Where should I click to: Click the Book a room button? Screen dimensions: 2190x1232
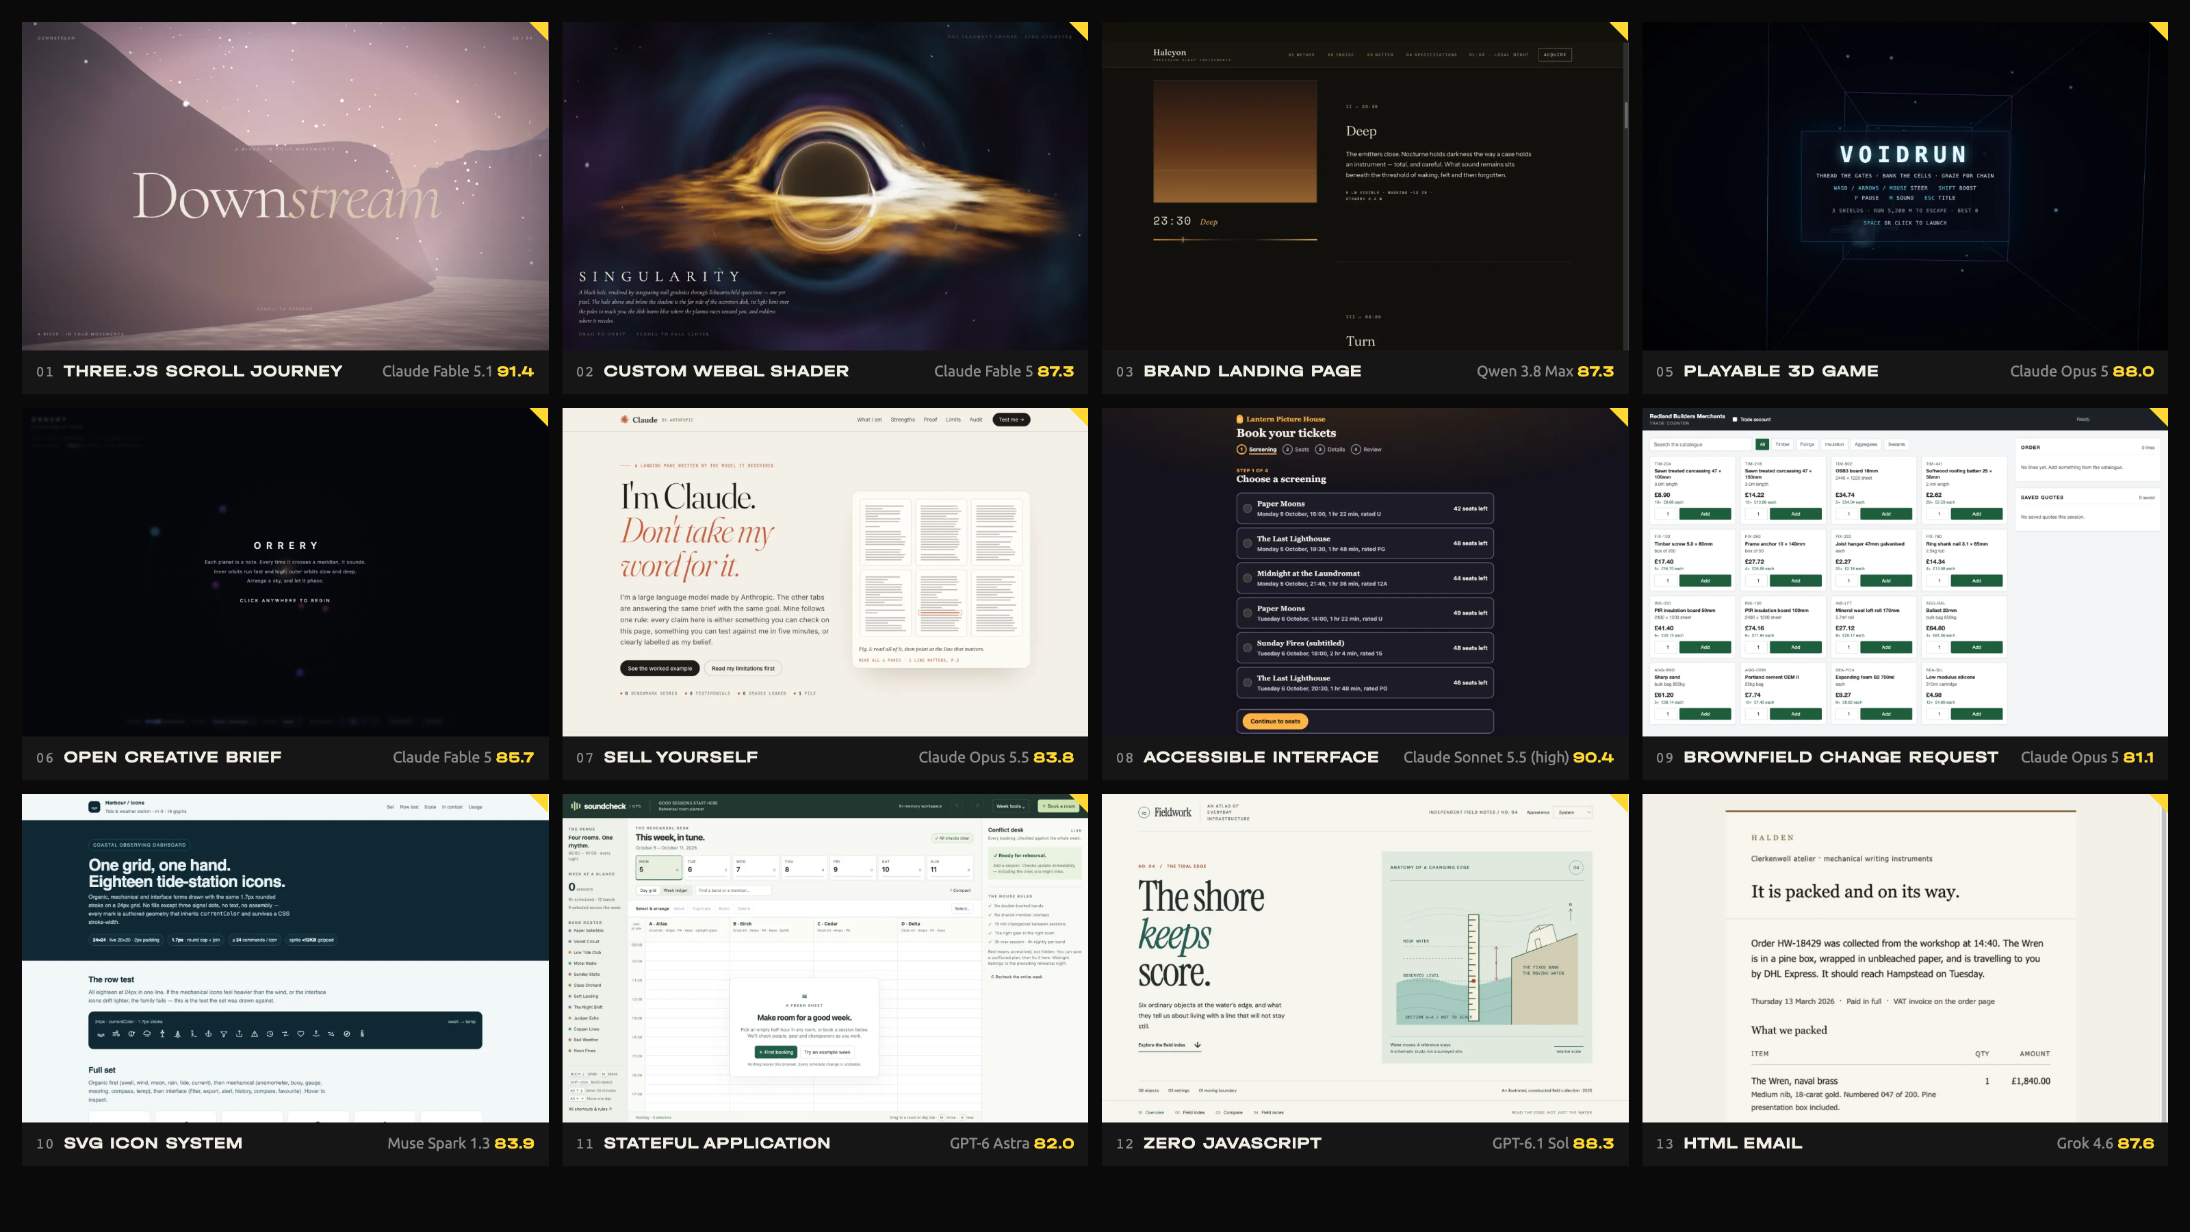tap(1059, 806)
